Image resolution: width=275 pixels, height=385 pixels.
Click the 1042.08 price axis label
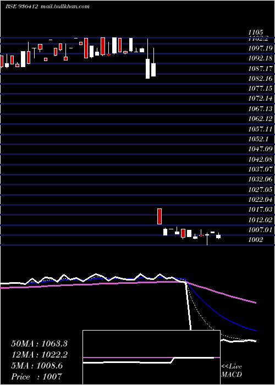pos(261,159)
